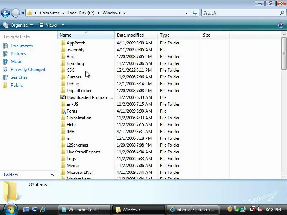Open the Views dropdown arrow
The image size is (287, 215).
(63, 25)
